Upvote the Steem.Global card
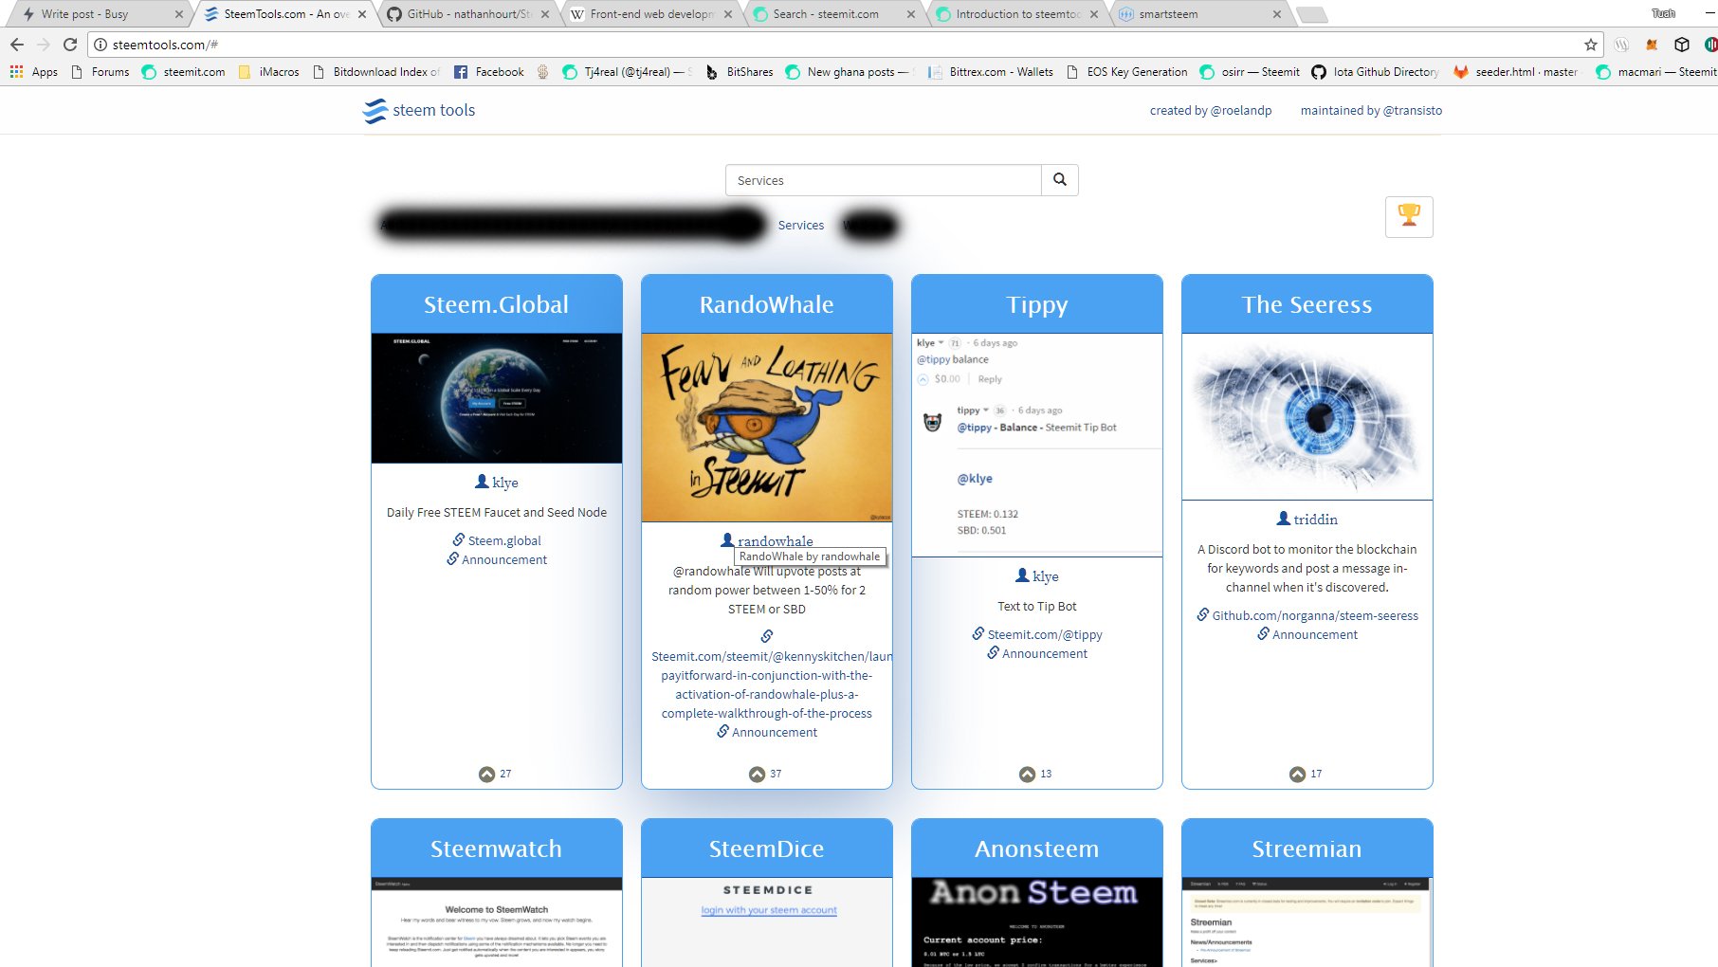This screenshot has width=1718, height=967. [486, 775]
